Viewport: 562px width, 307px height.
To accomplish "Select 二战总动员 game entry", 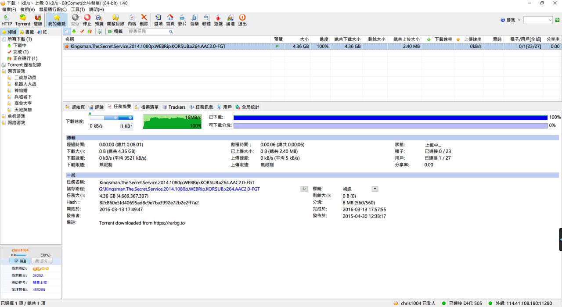I will [x=22, y=78].
